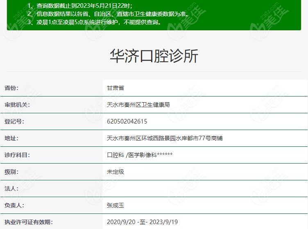Select the registration number 620502042615
Viewport: 308px width, 229px height.
[x=127, y=121]
